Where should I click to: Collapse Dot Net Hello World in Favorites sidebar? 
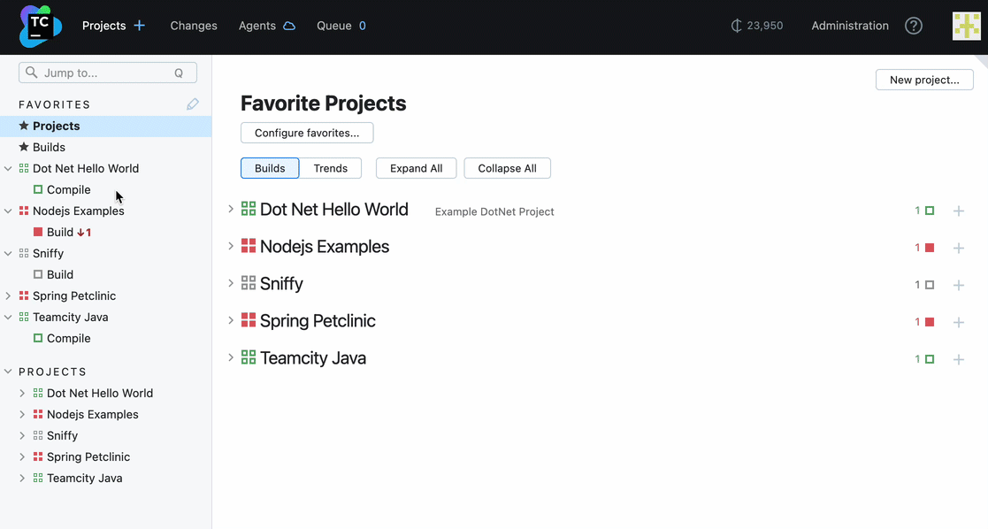pyautogui.click(x=8, y=168)
